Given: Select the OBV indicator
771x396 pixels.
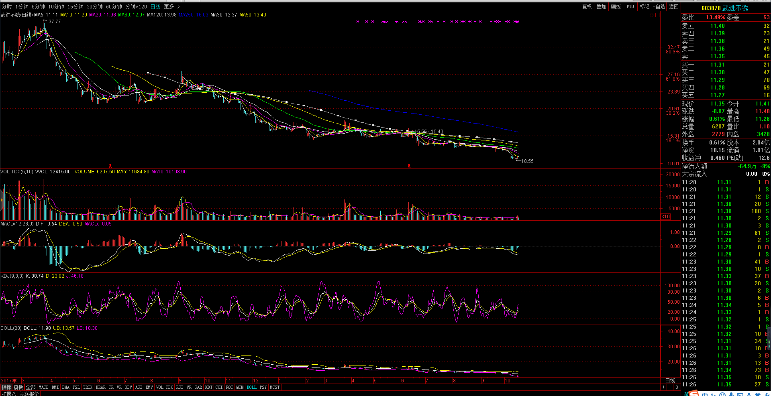Looking at the screenshot, I should (x=128, y=387).
